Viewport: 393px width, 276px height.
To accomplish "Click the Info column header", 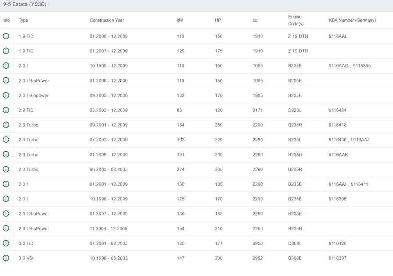I will click(x=6, y=20).
